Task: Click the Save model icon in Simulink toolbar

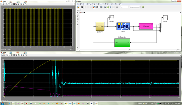Action: click(x=82, y=7)
